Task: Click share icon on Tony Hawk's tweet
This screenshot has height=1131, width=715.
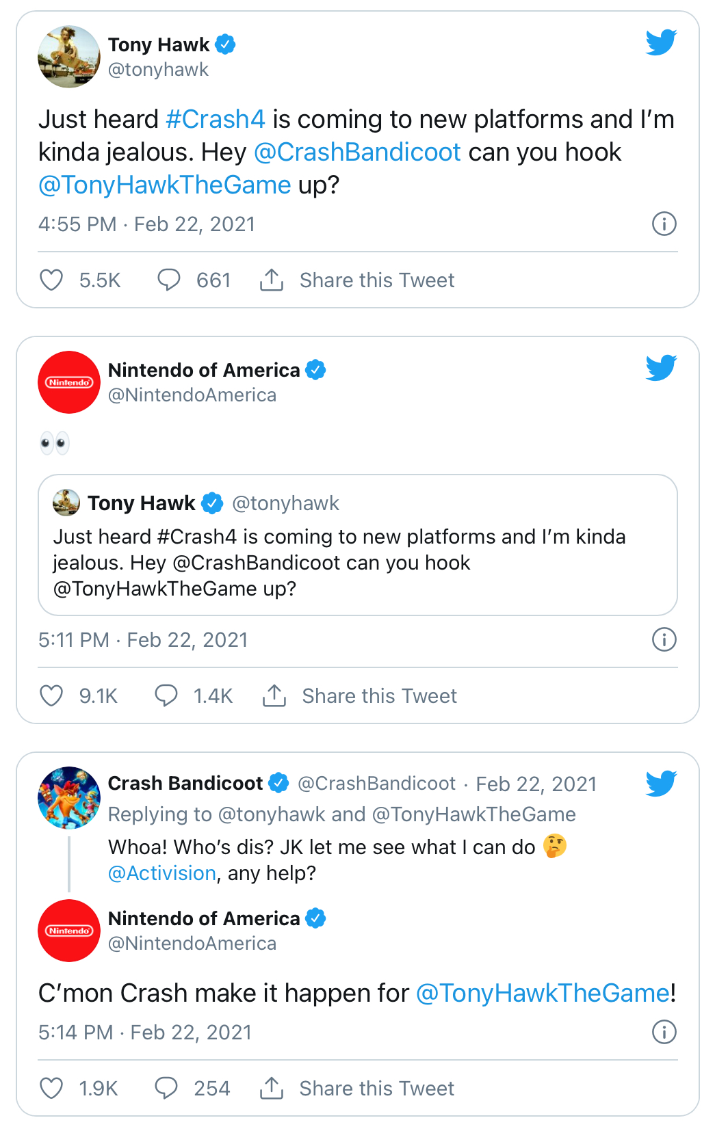Action: point(272,280)
